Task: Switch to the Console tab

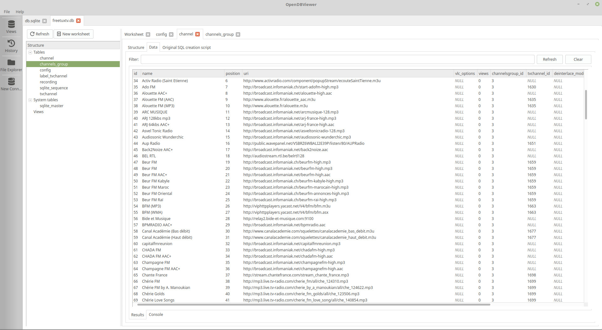Action: pyautogui.click(x=156, y=315)
